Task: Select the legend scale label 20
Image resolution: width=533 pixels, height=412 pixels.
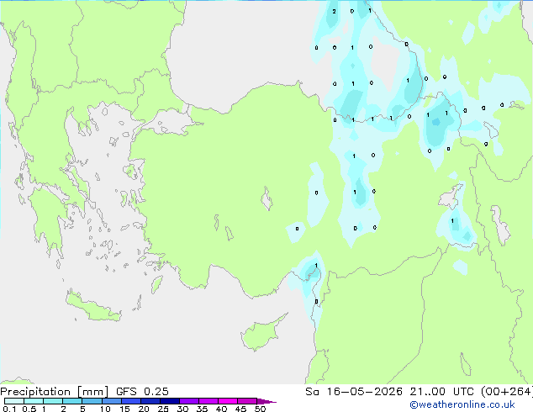Action: [144, 409]
